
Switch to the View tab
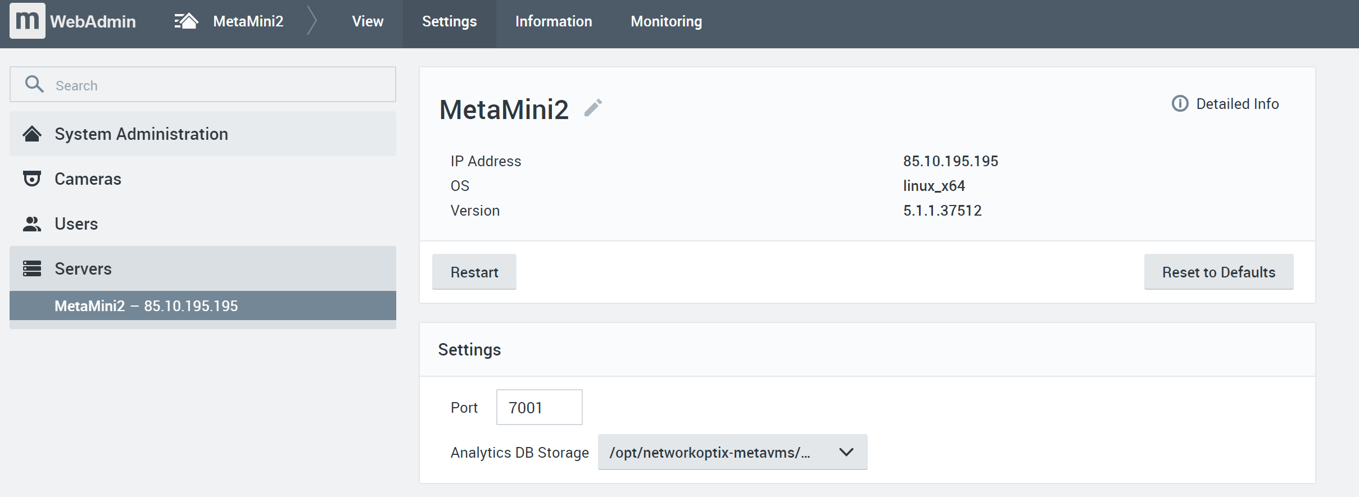(x=368, y=21)
